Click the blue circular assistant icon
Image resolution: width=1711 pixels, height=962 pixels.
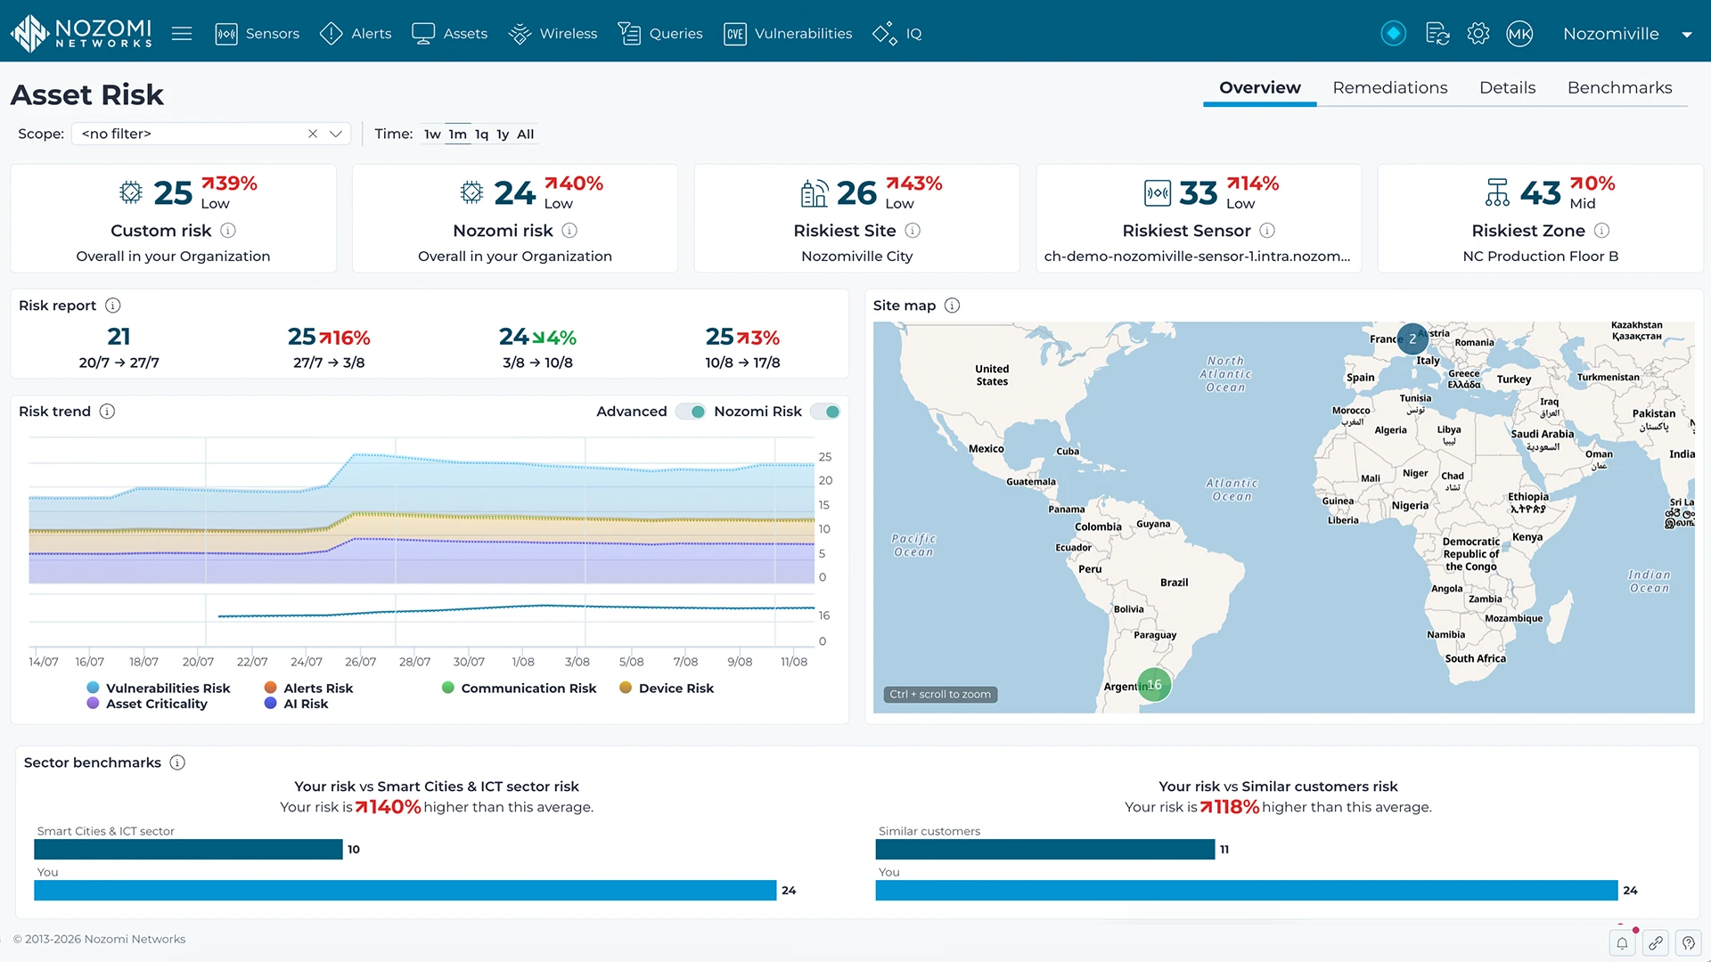coord(1394,34)
